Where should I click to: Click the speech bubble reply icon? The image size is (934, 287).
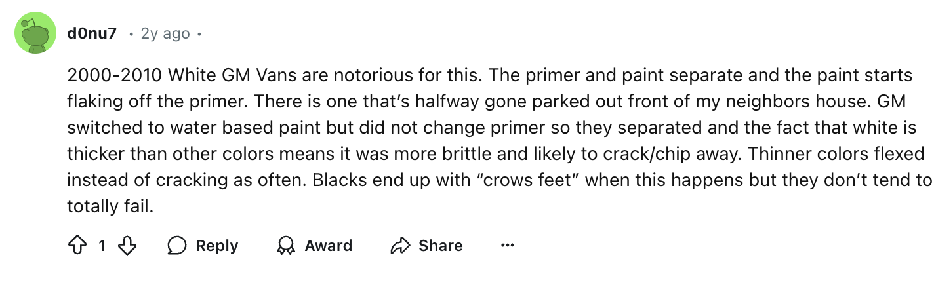(177, 246)
